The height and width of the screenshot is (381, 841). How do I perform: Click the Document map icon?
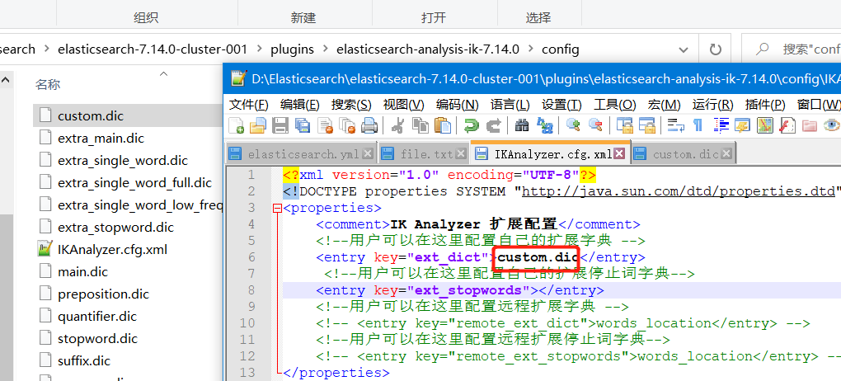click(x=765, y=125)
